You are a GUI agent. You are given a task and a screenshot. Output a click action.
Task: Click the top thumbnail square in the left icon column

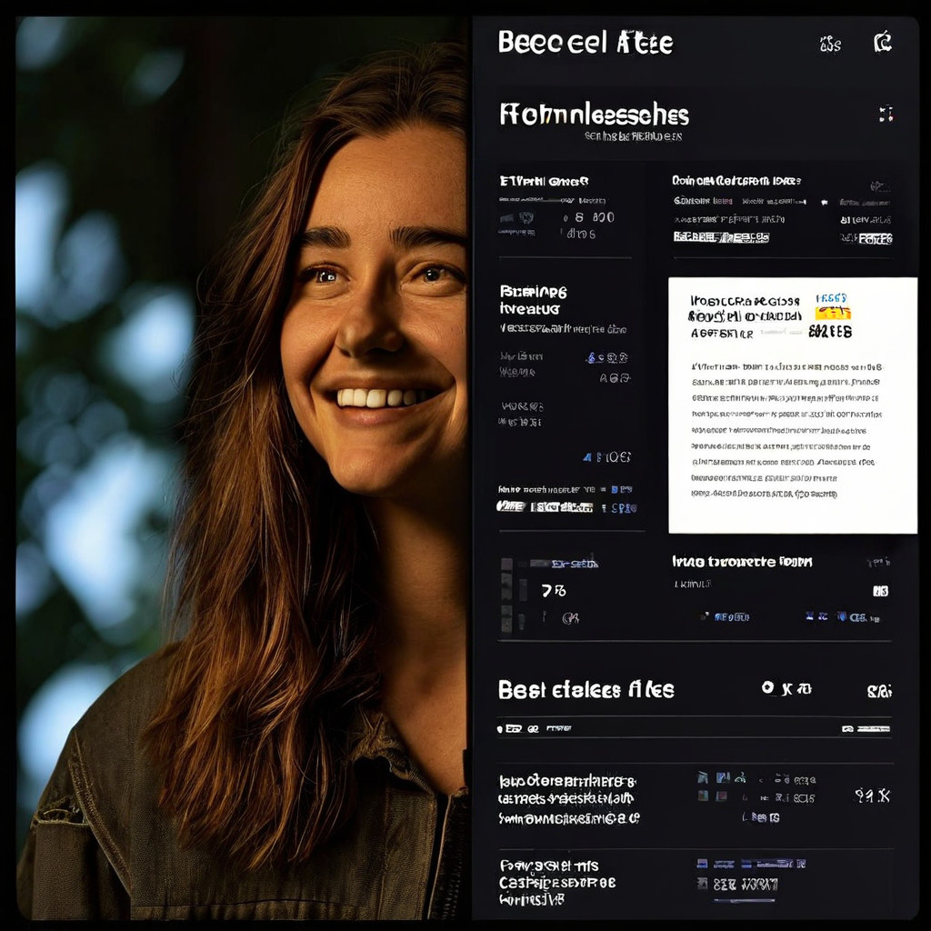506,566
